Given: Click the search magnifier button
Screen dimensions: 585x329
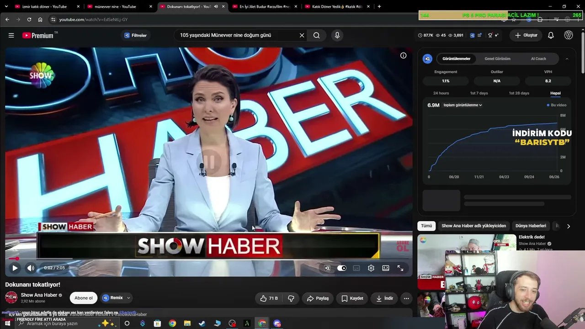Looking at the screenshot, I should pos(316,35).
